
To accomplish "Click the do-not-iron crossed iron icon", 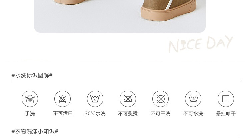I will 128,99.
